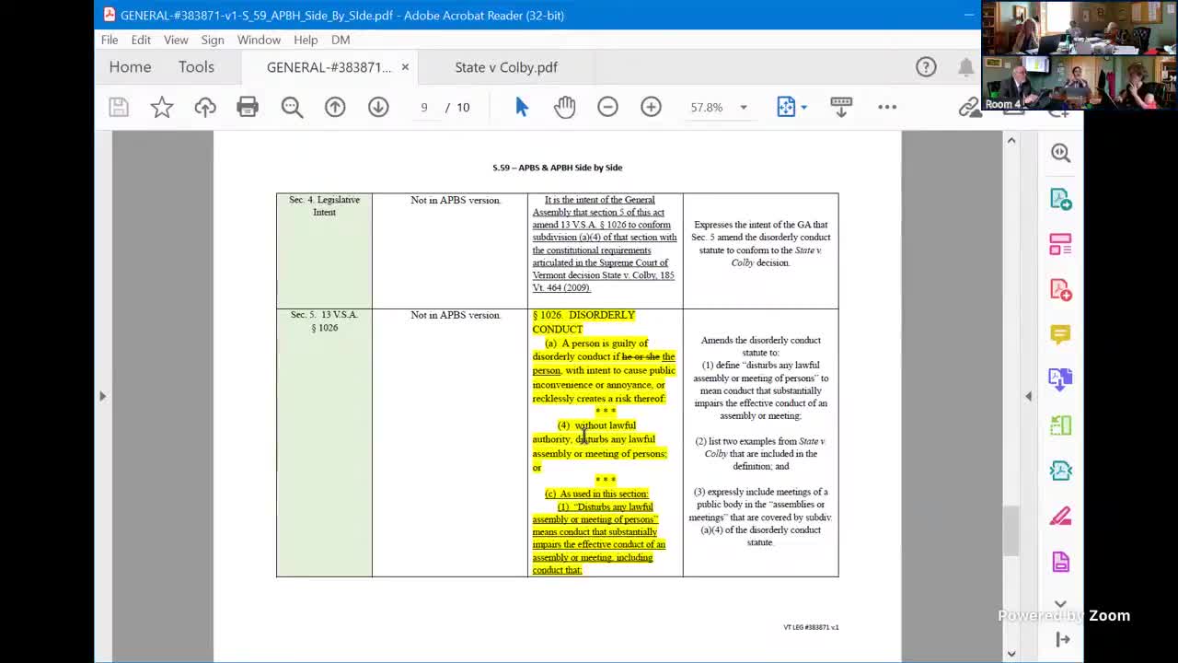
Task: Go to the previous page arrow
Action: click(x=335, y=107)
